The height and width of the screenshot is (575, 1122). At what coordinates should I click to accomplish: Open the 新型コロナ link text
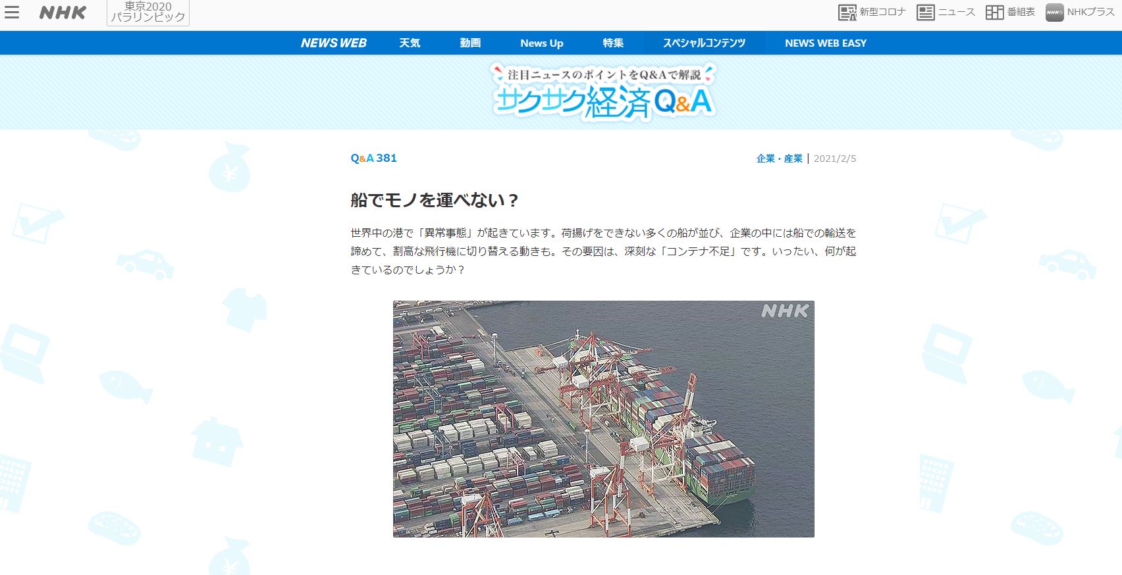(x=882, y=12)
